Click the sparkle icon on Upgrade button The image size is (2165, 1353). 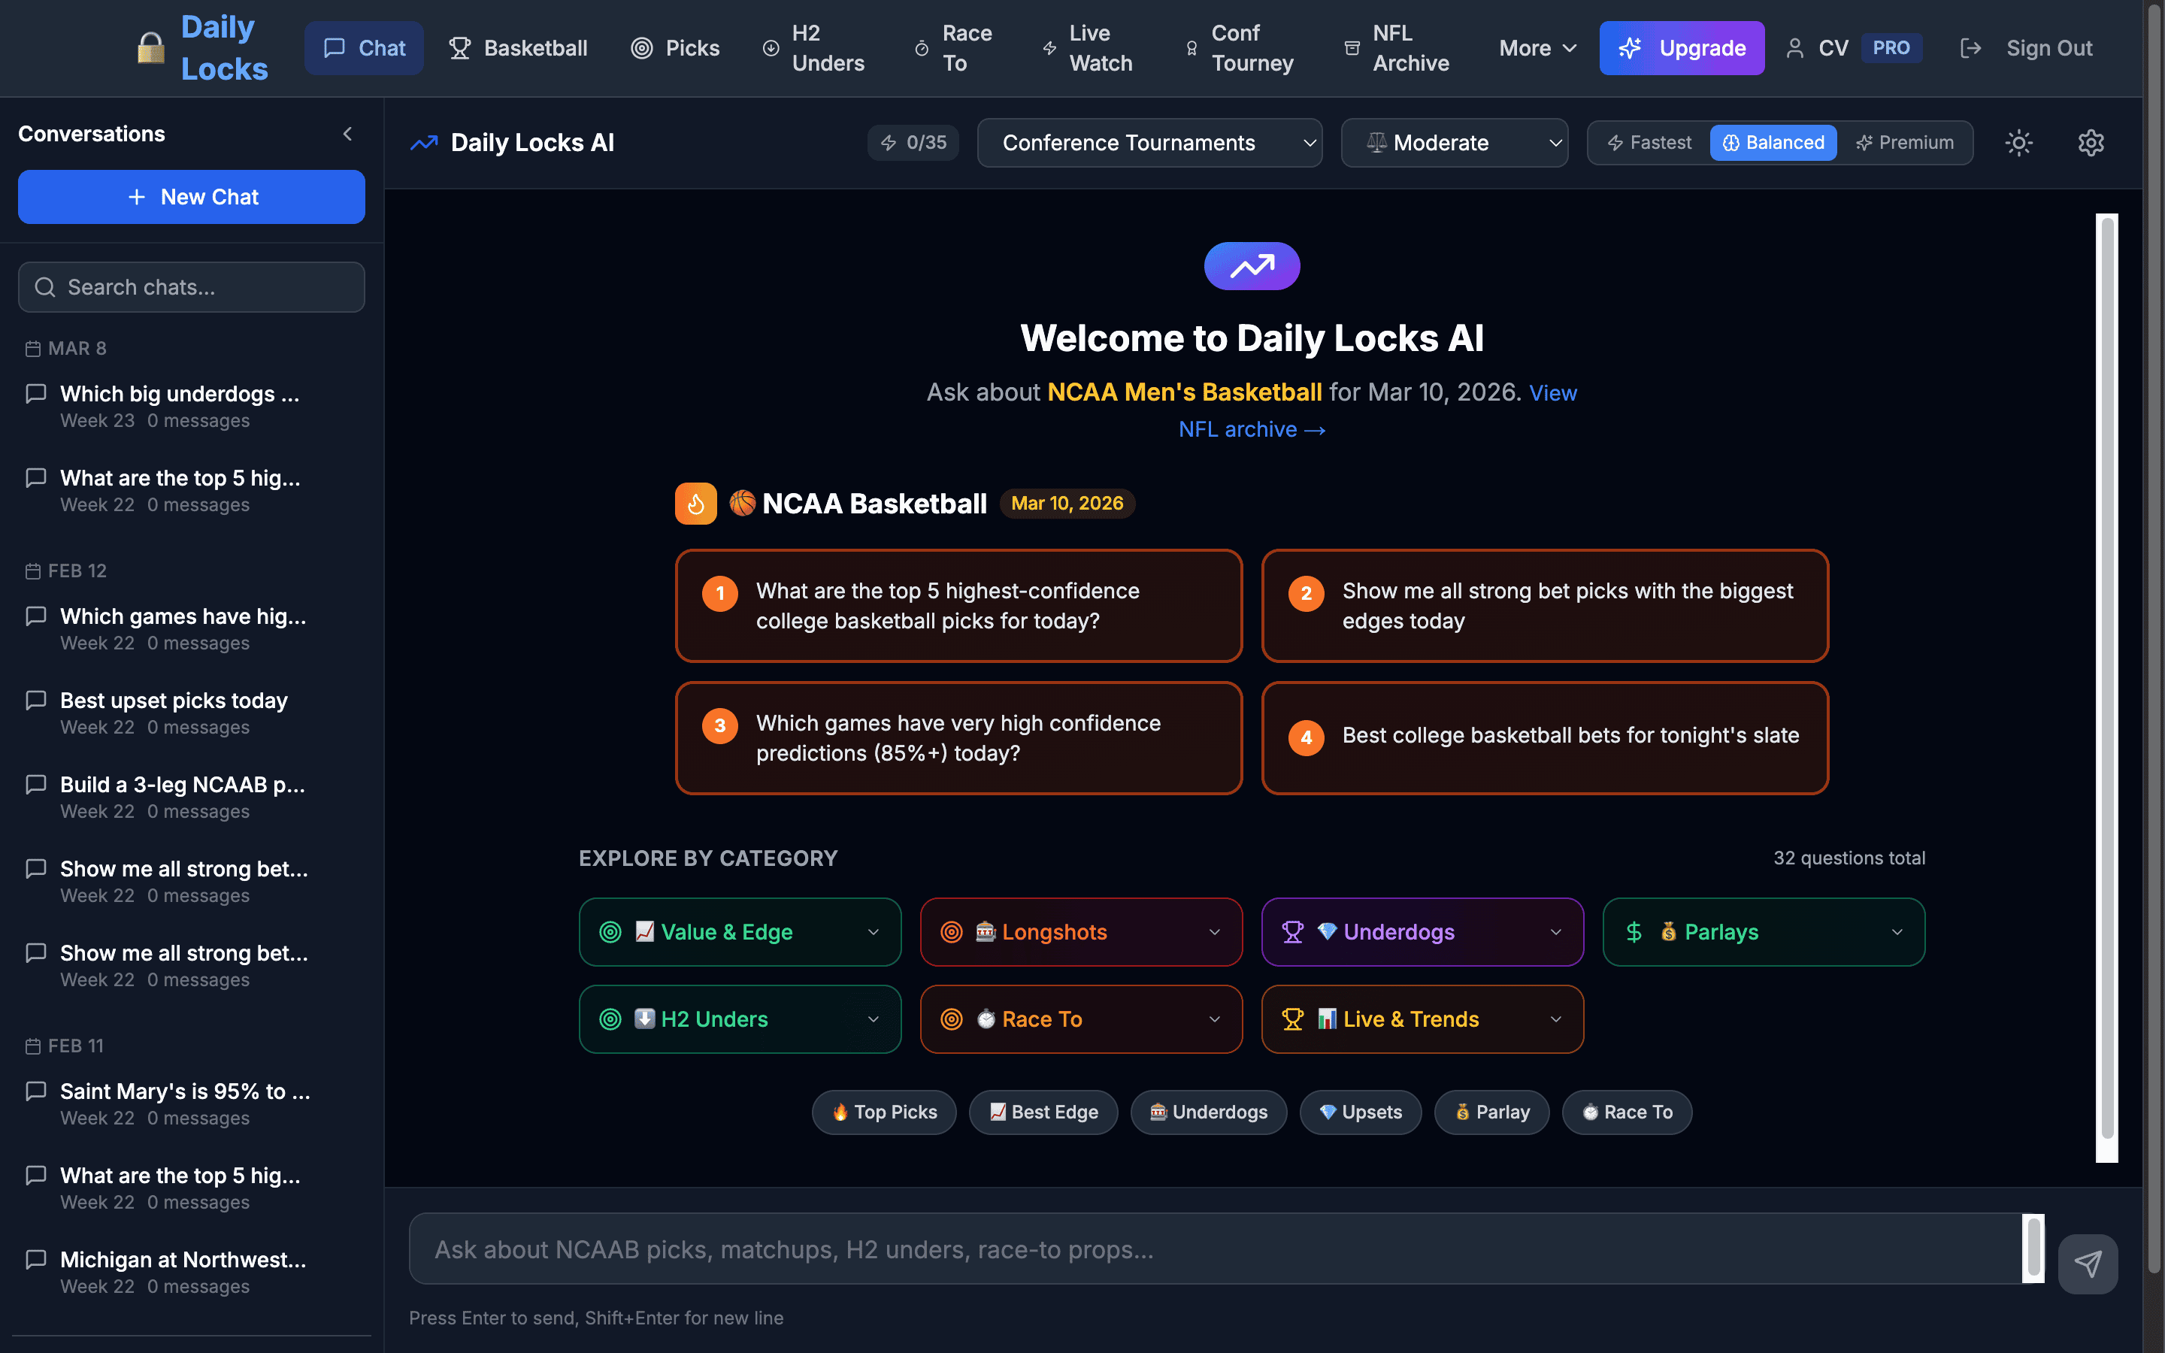click(x=1629, y=48)
